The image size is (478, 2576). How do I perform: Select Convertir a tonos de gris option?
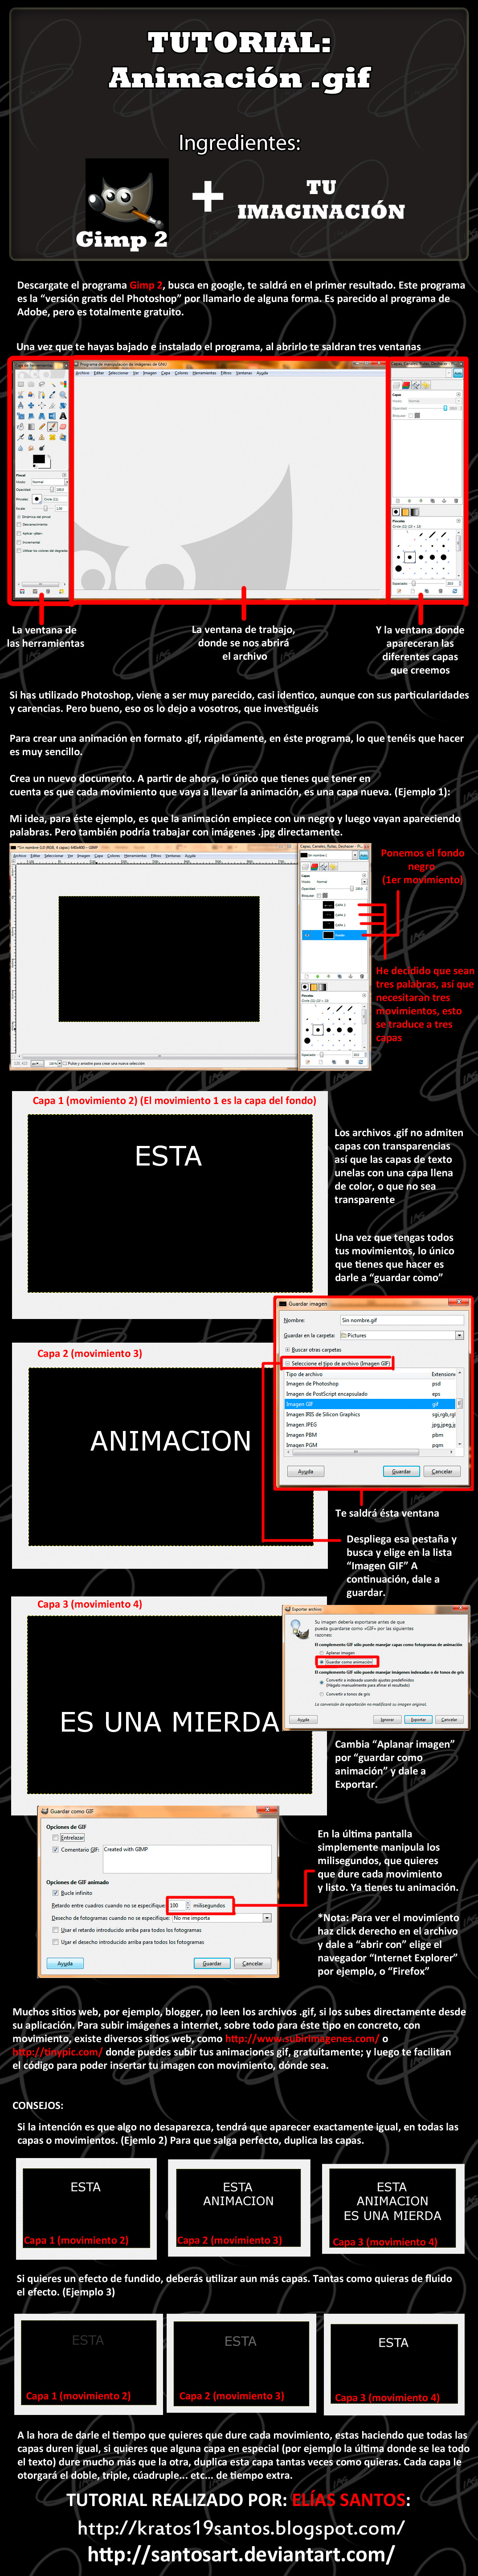click(x=345, y=1694)
